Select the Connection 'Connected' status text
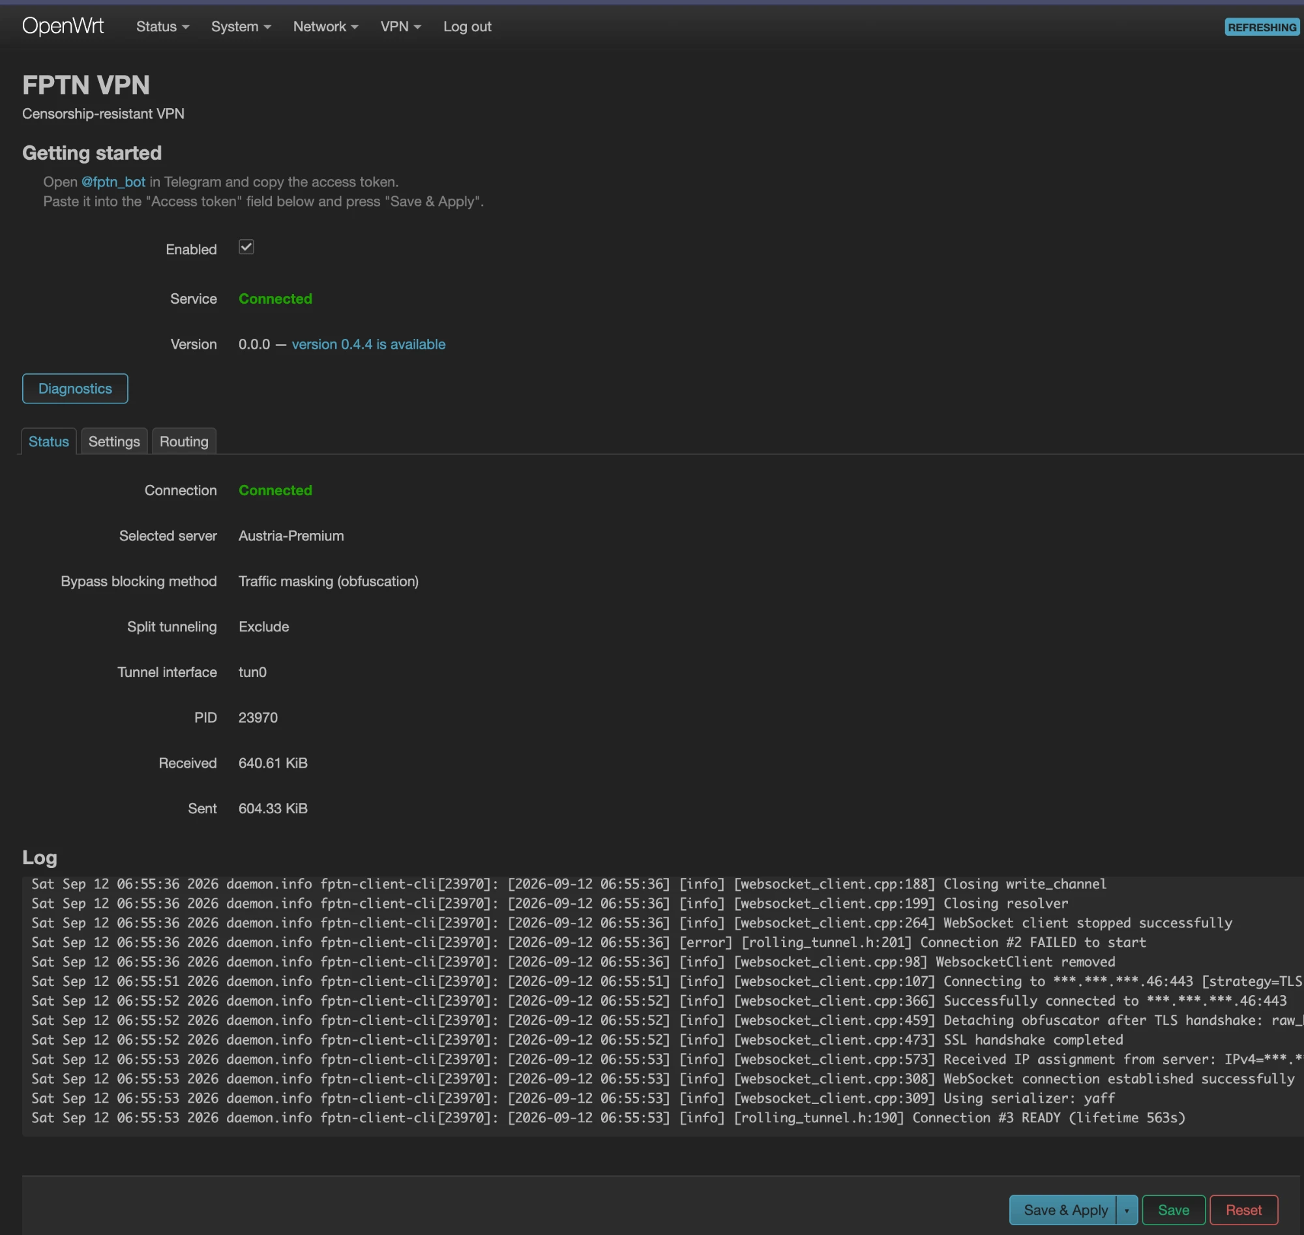The height and width of the screenshot is (1235, 1304). point(275,491)
